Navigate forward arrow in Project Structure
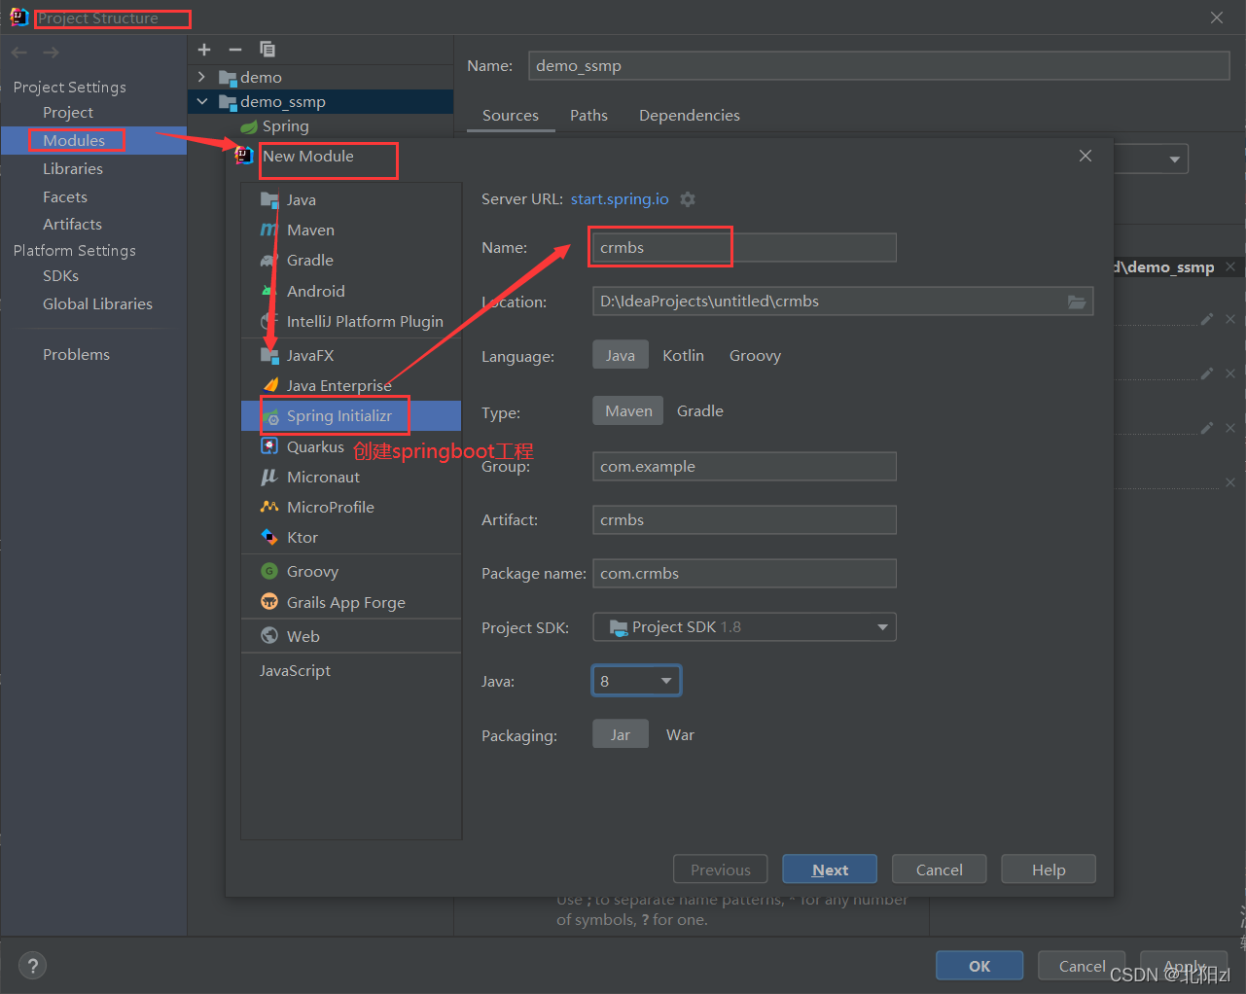 pyautogui.click(x=51, y=53)
